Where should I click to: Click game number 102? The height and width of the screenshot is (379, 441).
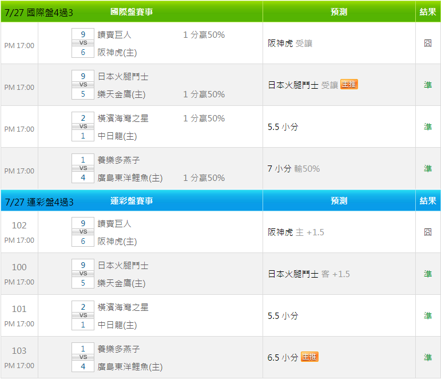(x=19, y=225)
